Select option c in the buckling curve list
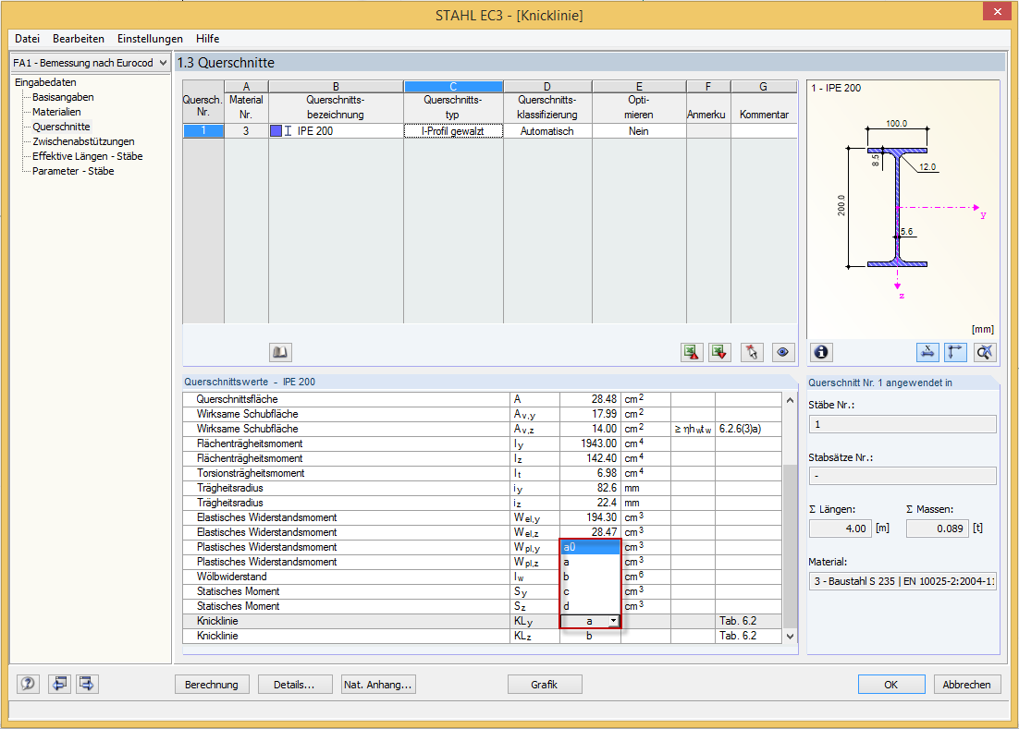 tap(590, 591)
